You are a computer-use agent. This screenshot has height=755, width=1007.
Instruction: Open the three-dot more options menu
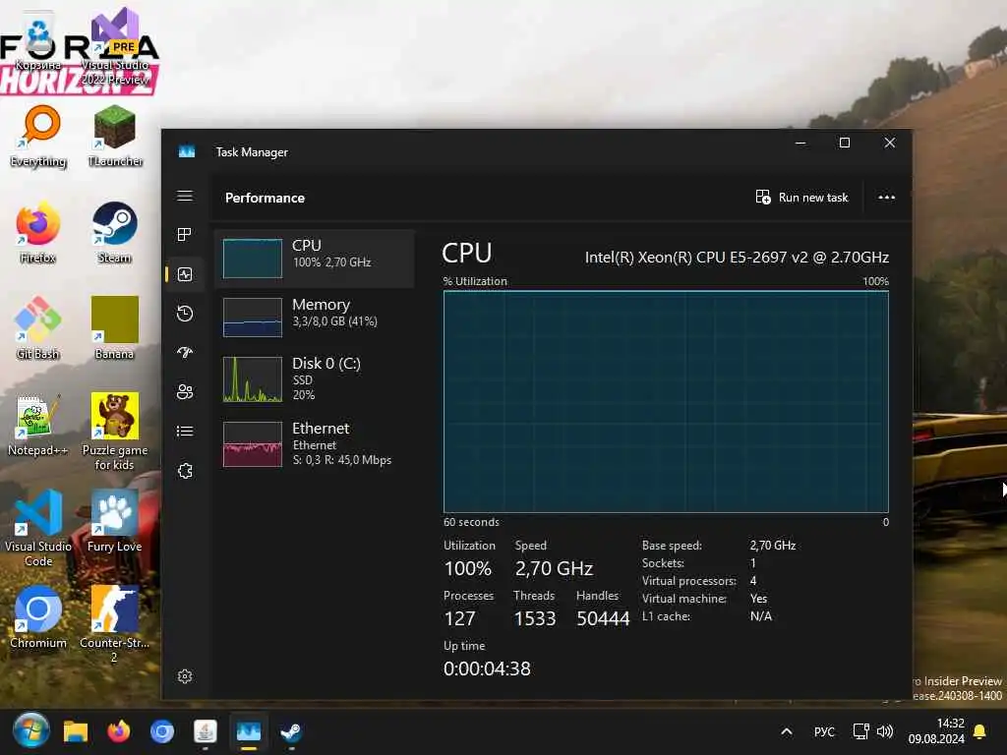point(886,197)
